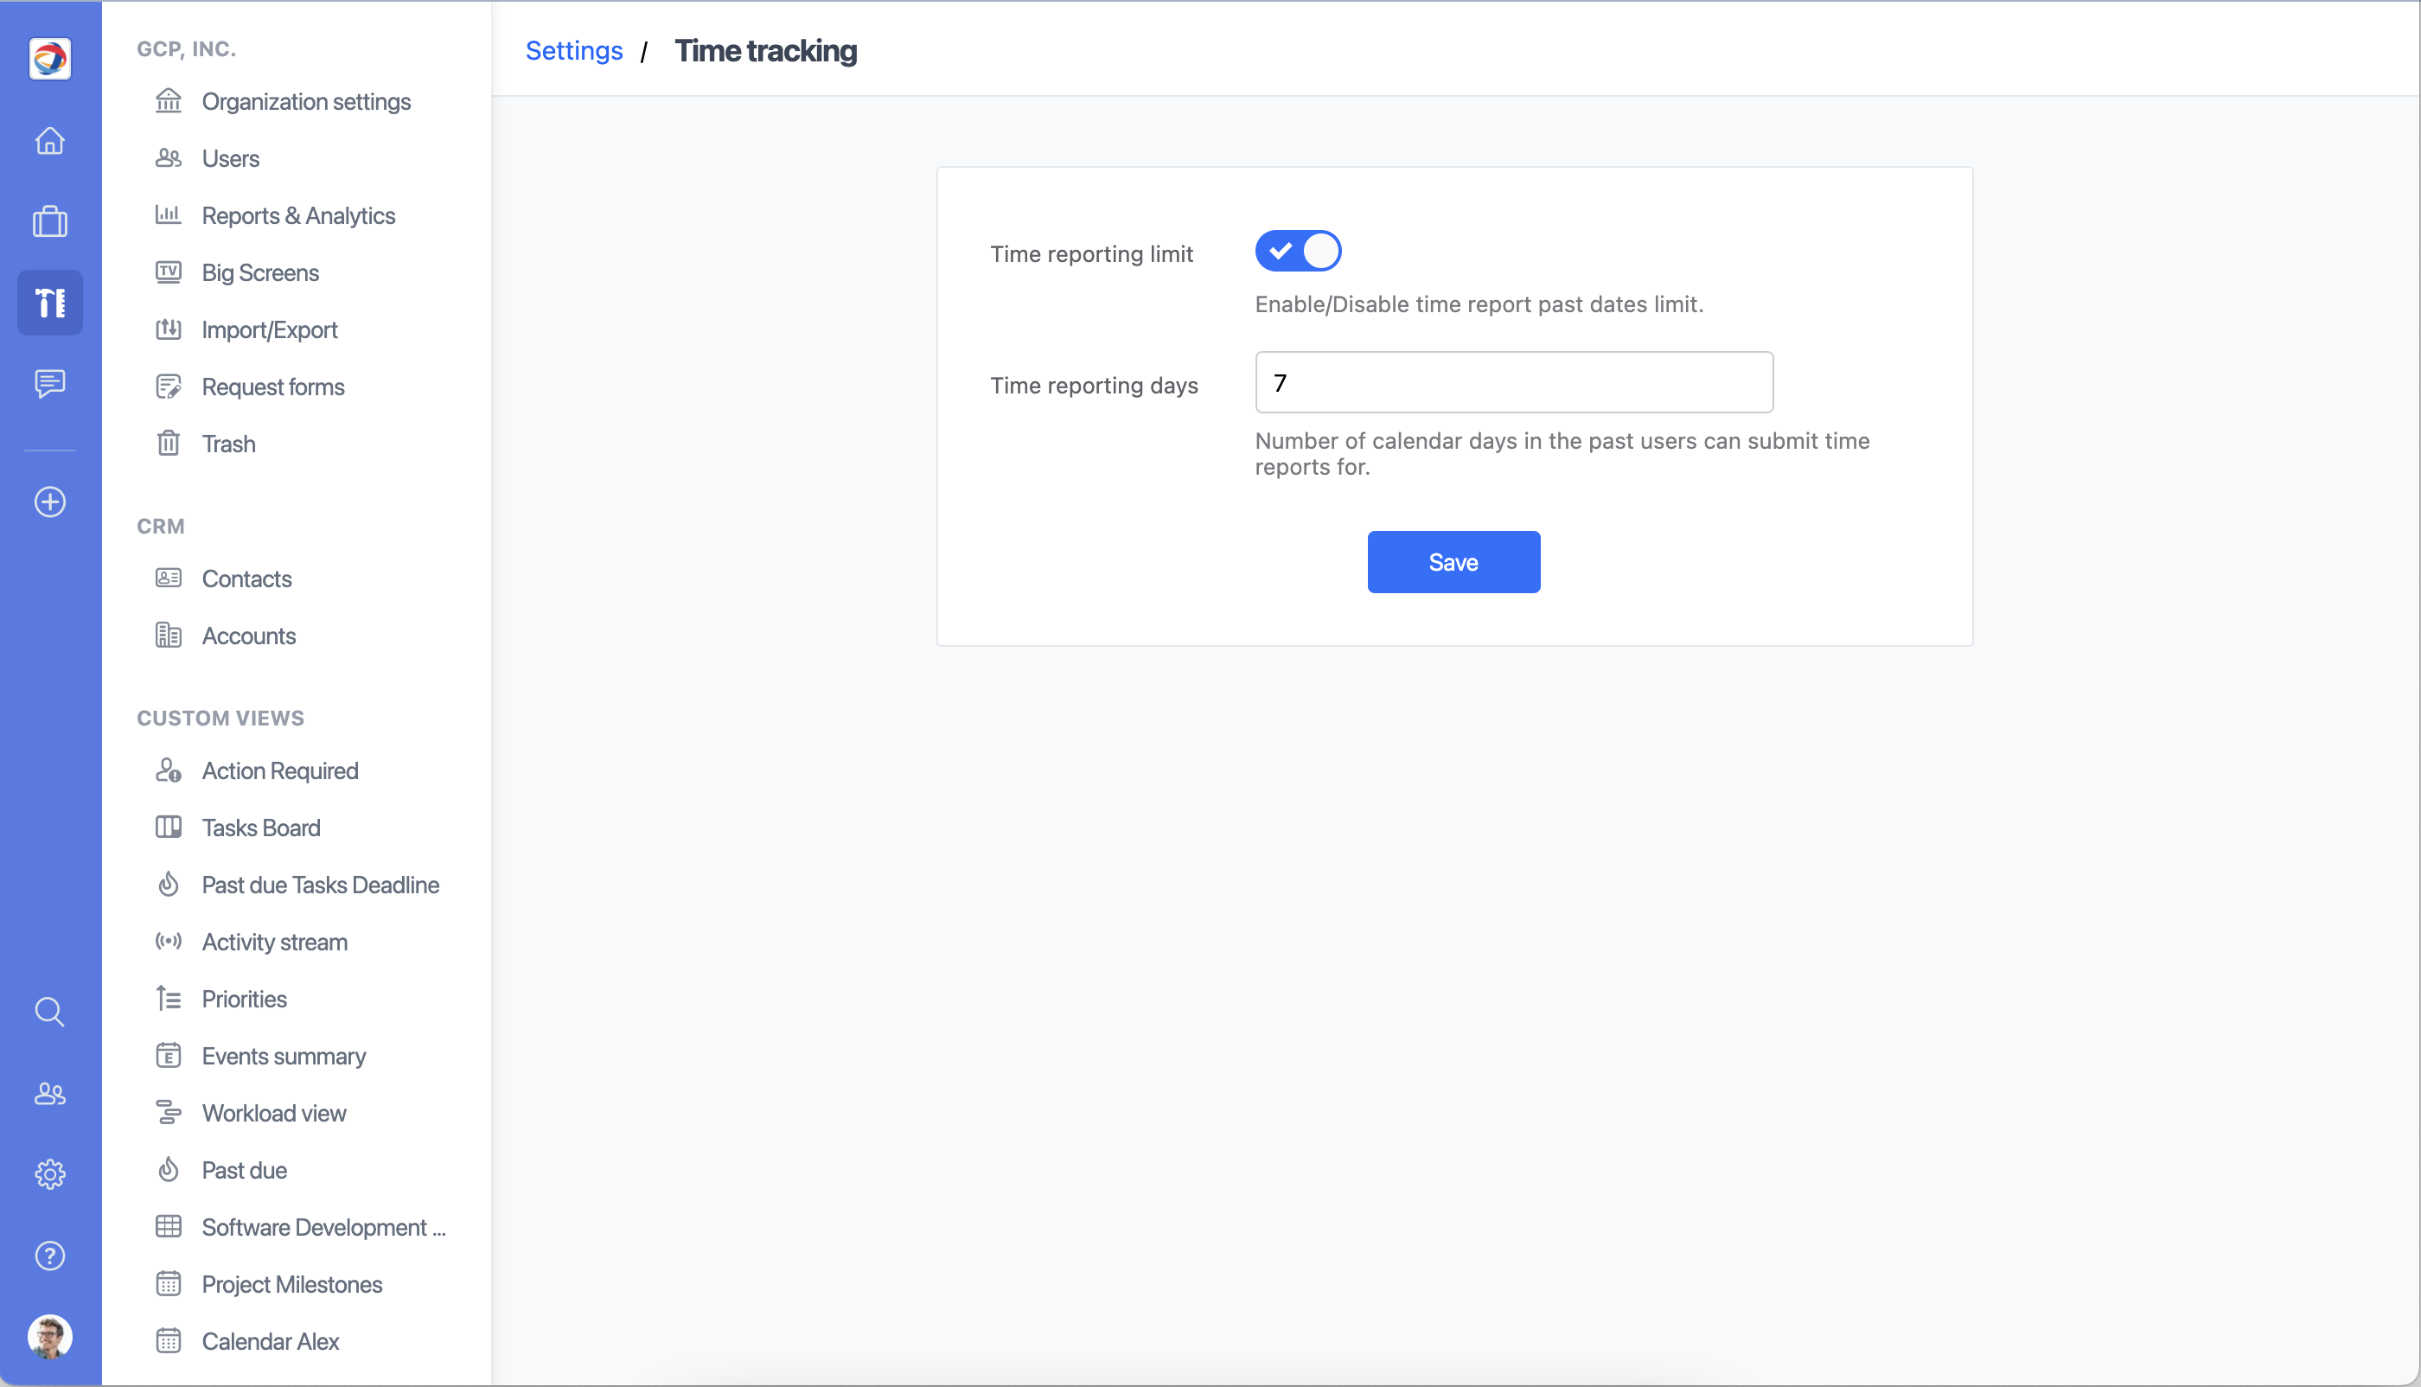
Task: Select the tools icon highlighted in the rail
Action: click(49, 303)
